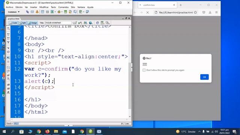Image resolution: width=240 pixels, height=135 pixels.
Task: Open Firefox application menu
Action: tap(216, 12)
